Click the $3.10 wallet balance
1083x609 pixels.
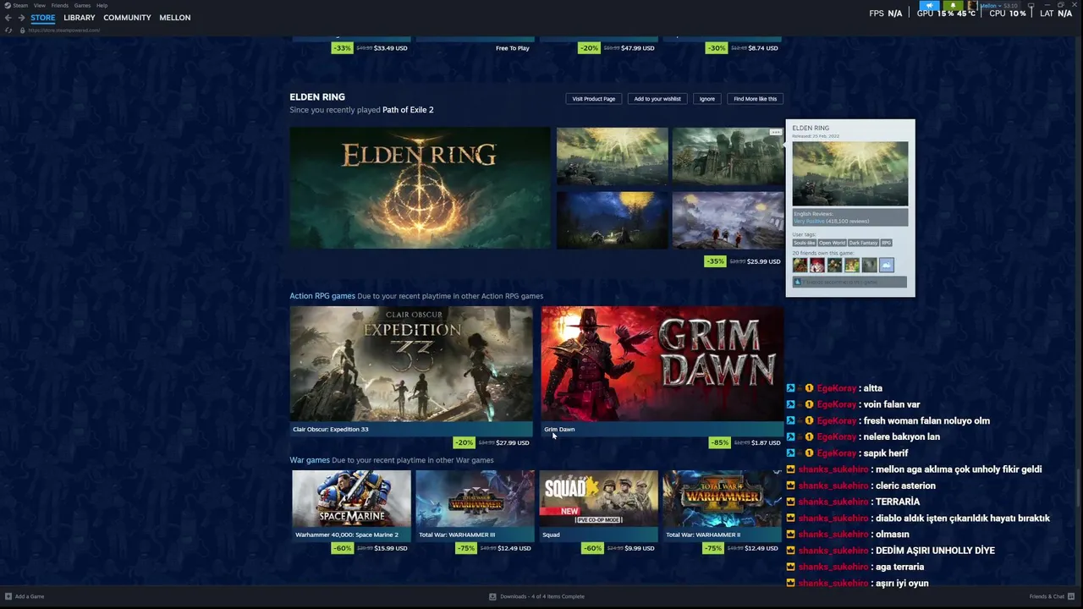(1010, 5)
